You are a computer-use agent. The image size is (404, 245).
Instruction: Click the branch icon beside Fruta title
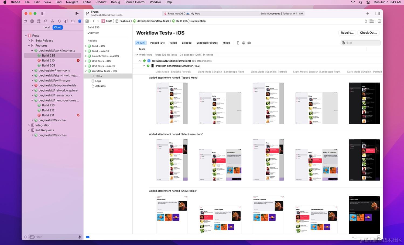[87, 13]
